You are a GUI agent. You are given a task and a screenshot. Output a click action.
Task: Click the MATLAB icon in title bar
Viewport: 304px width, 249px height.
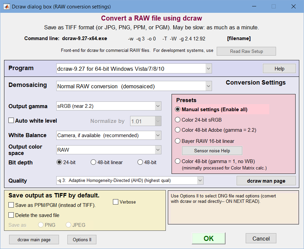pyautogui.click(x=7, y=7)
